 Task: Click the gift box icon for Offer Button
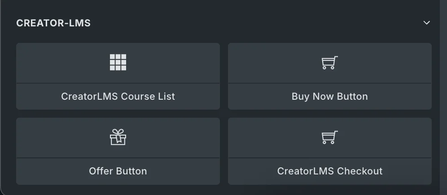(118, 137)
